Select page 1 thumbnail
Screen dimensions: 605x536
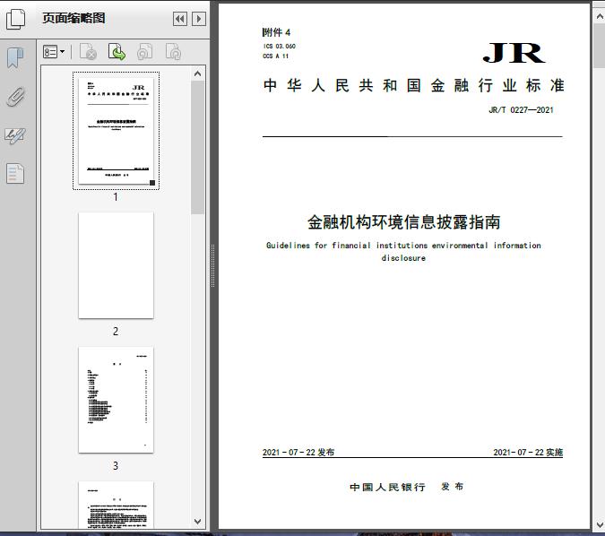point(116,131)
